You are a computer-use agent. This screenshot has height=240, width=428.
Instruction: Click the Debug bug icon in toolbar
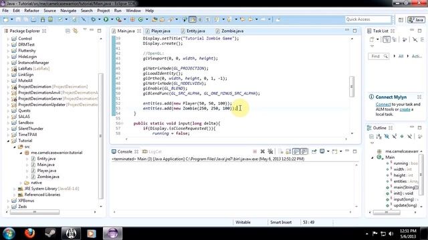(93, 19)
